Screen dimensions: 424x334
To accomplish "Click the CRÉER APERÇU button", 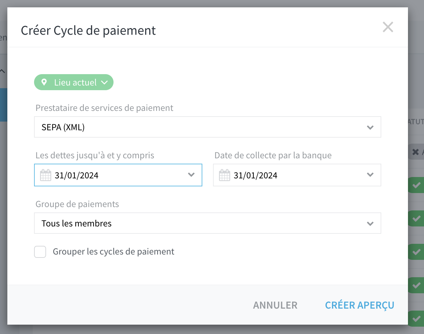I will 360,305.
